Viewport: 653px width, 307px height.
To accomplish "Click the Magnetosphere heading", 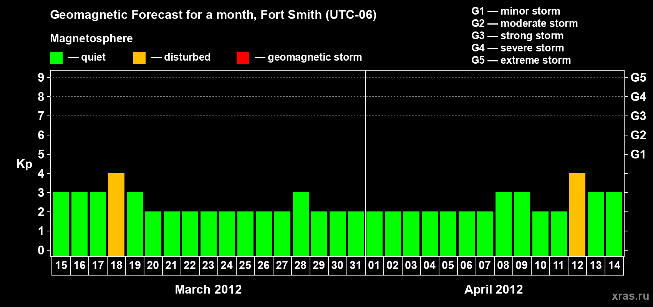I will pos(91,39).
